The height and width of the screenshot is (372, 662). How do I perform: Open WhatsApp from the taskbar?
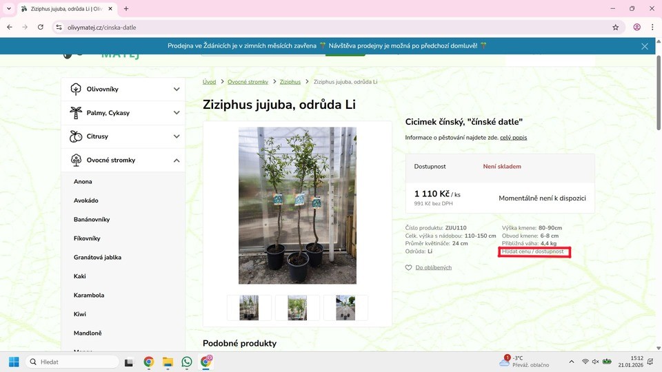(187, 362)
